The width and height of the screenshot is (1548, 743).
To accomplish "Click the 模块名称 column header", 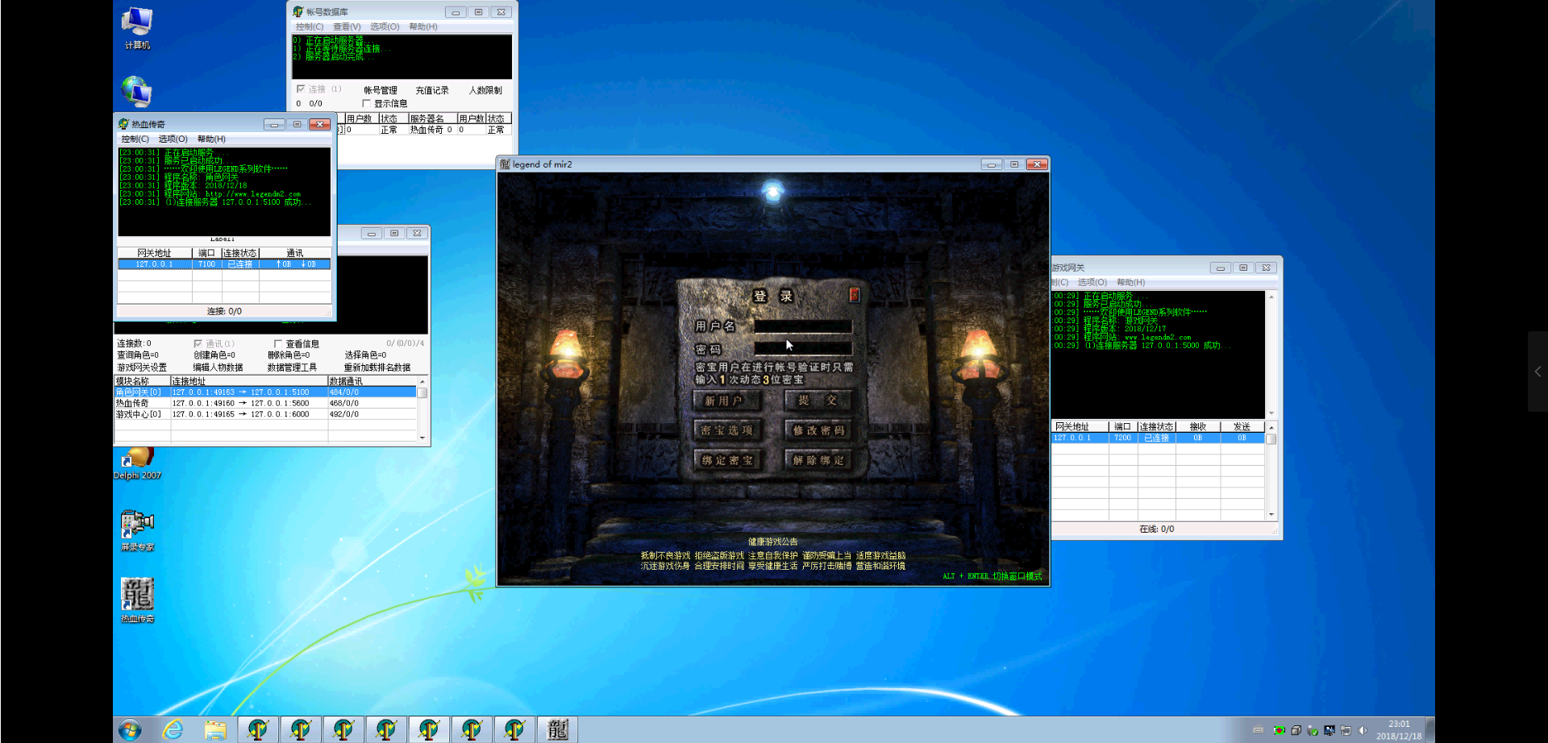I will coord(142,381).
